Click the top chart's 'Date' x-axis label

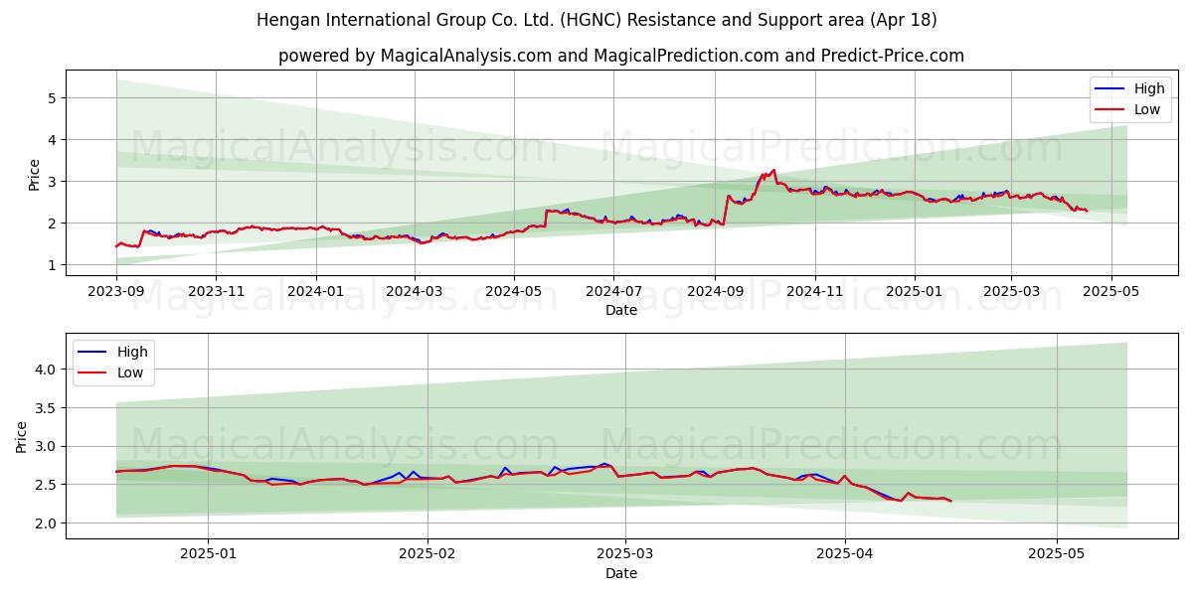[x=621, y=311]
